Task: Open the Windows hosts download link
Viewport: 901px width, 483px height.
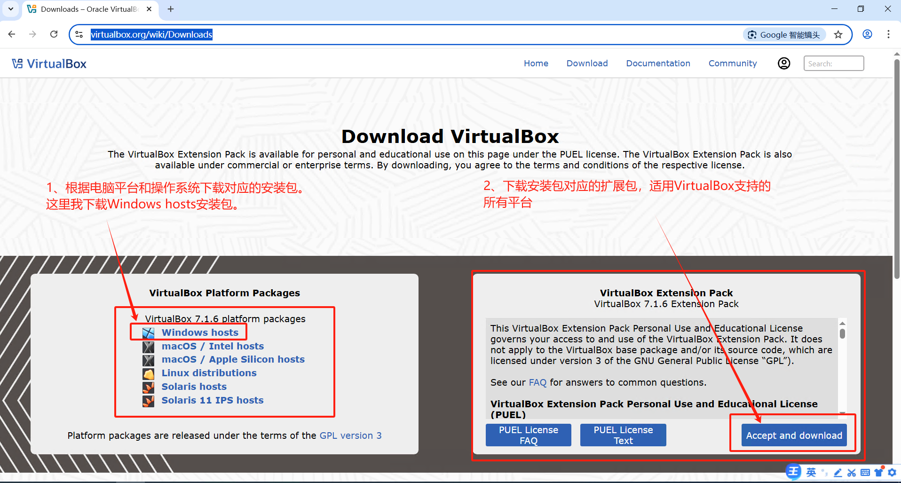Action: [200, 333]
